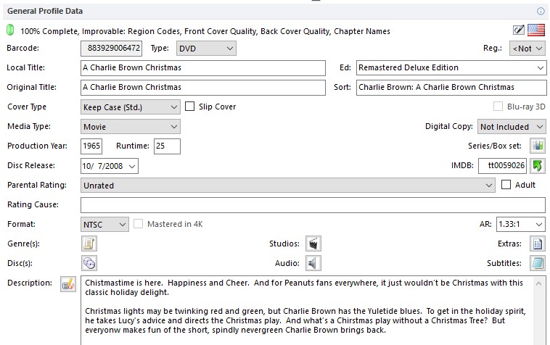Expand the Parental Rating dropdown
The height and width of the screenshot is (345, 550).
pos(287,186)
